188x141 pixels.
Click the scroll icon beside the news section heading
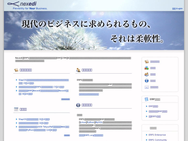16,70
